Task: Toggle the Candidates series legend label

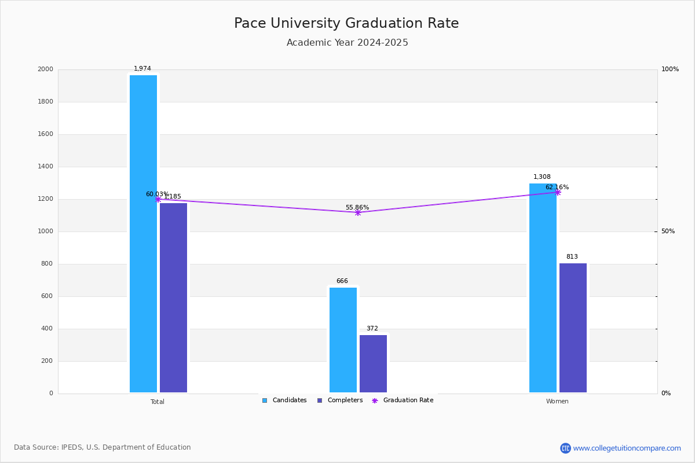Action: [x=289, y=400]
